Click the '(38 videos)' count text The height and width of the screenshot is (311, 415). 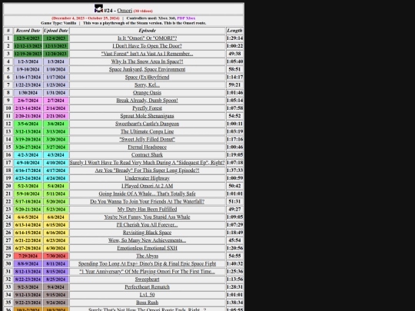click(143, 11)
